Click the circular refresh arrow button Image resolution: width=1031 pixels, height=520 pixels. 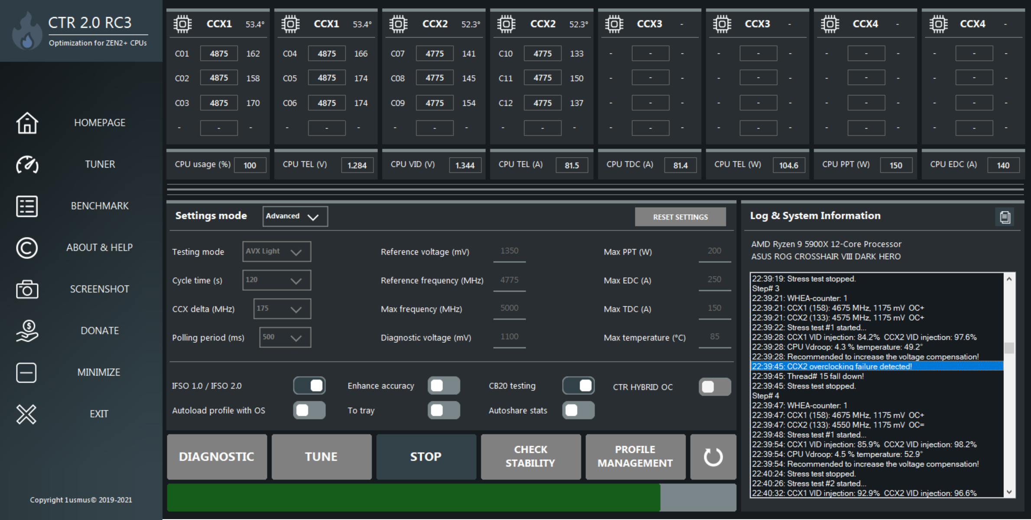(713, 457)
